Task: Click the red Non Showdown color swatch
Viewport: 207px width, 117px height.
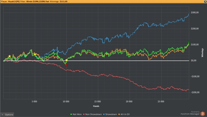Action: 84,114
